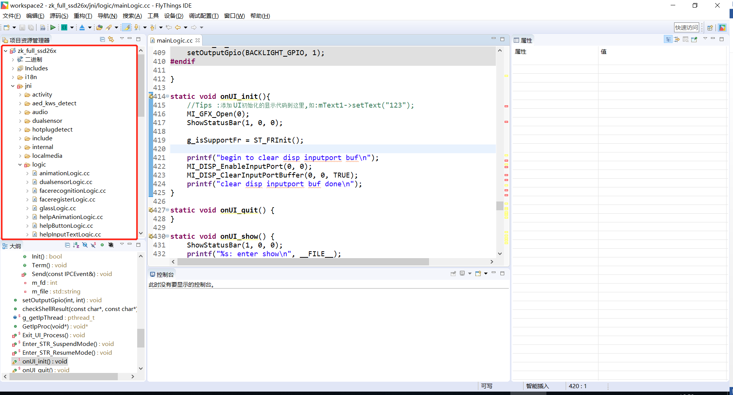Click the Open Type folder icon
The image size is (733, 395).
pos(100,27)
